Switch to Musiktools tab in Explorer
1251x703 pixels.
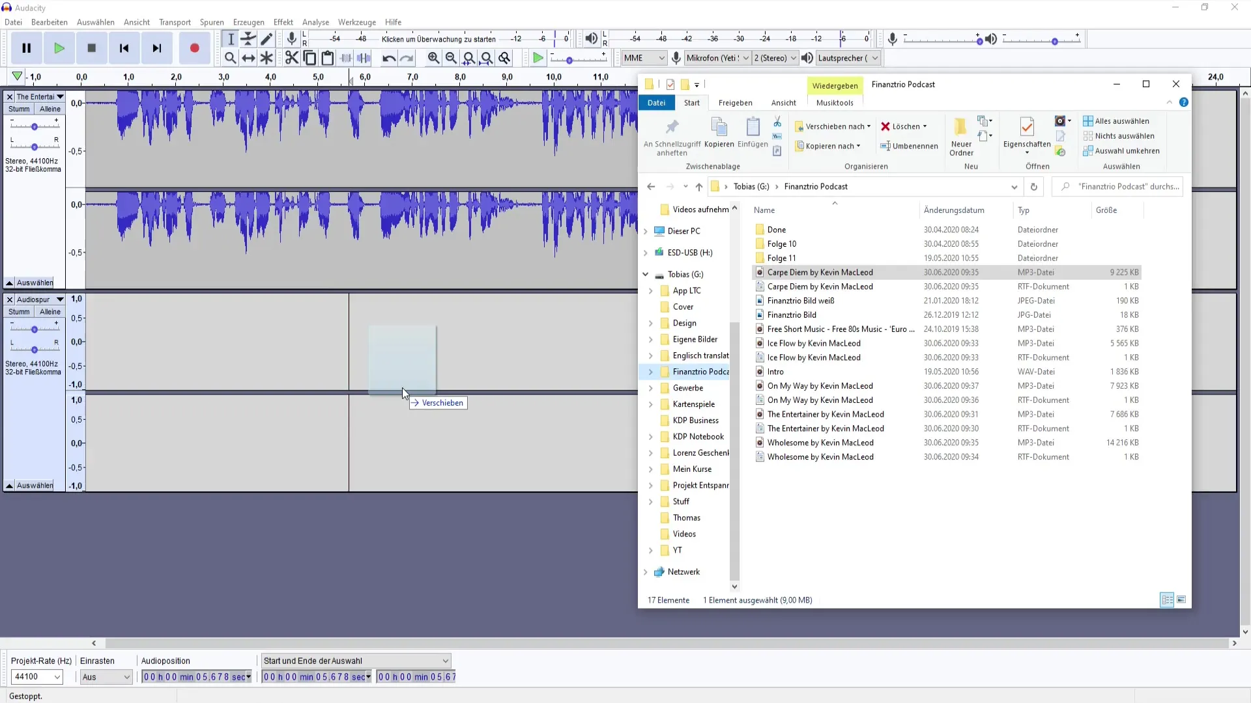tap(835, 103)
